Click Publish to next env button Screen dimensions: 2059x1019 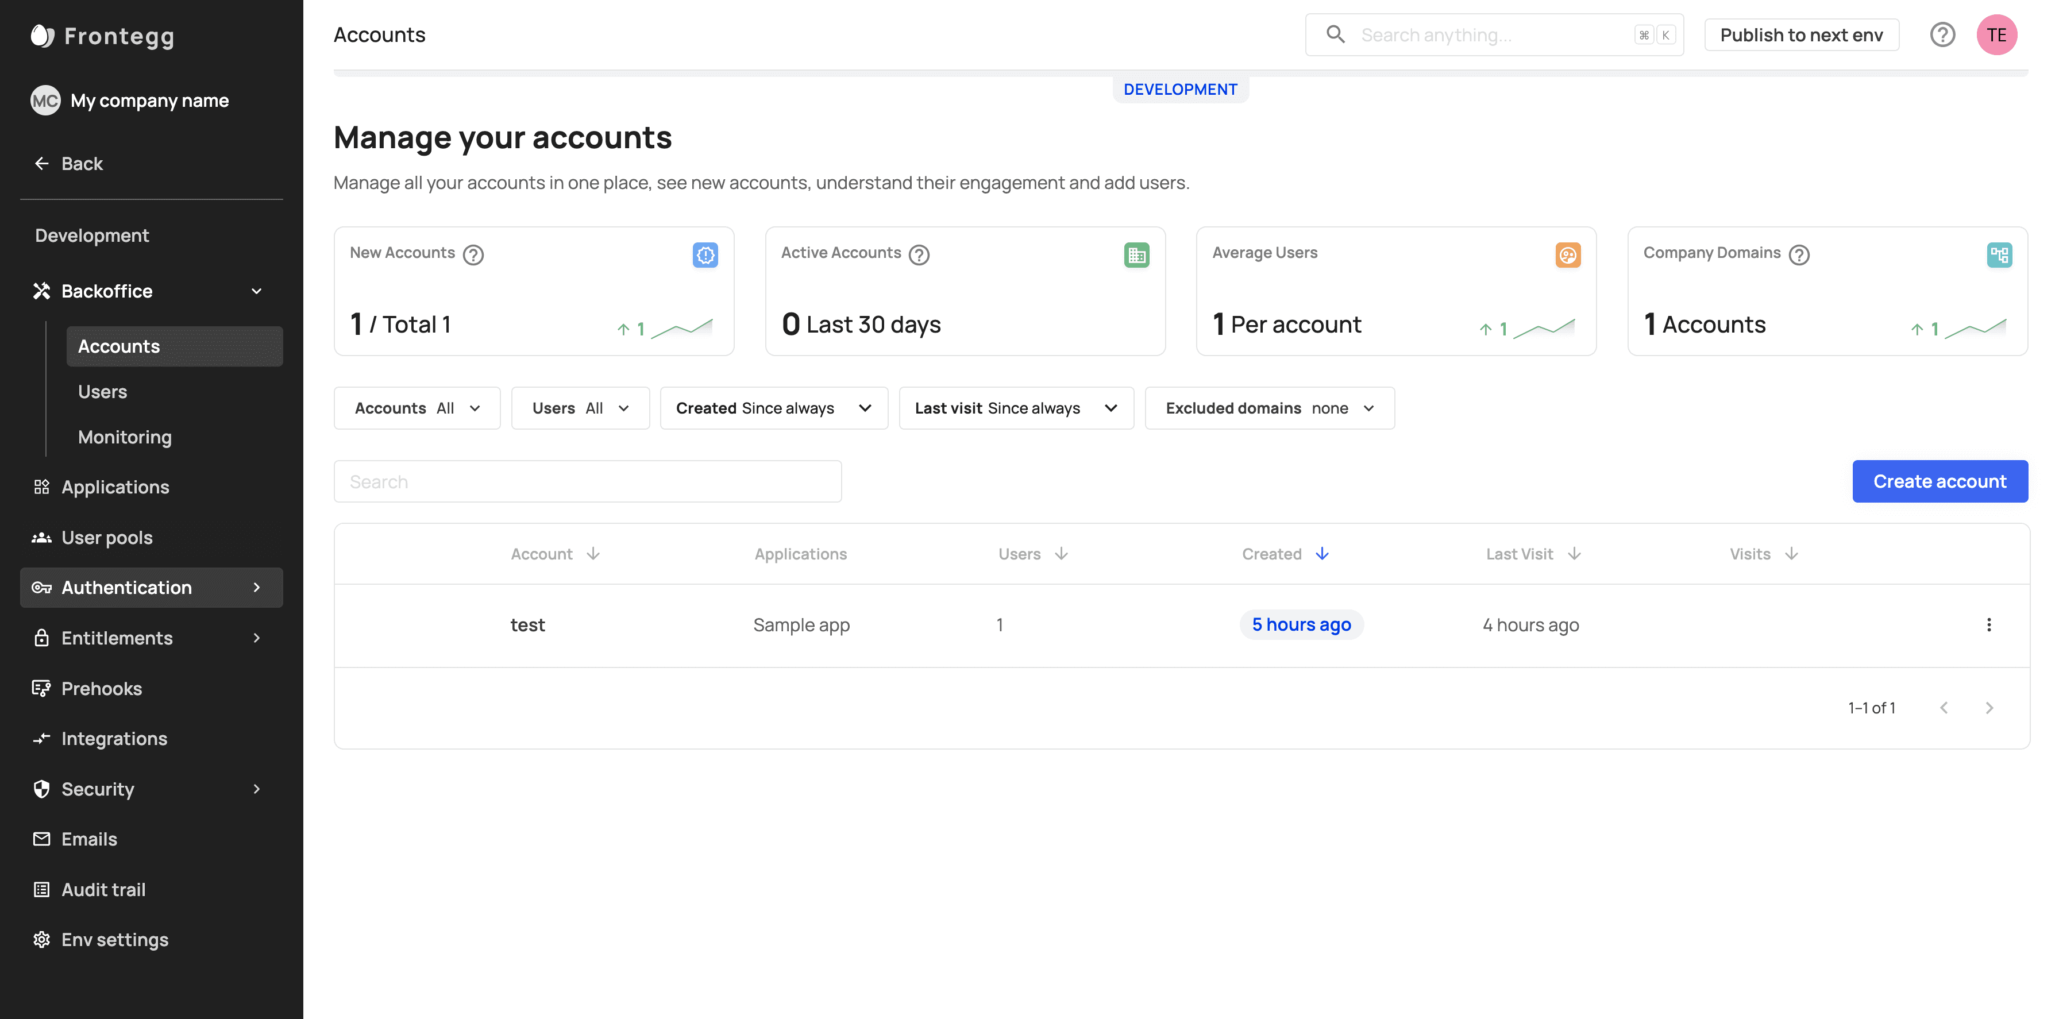(x=1802, y=35)
